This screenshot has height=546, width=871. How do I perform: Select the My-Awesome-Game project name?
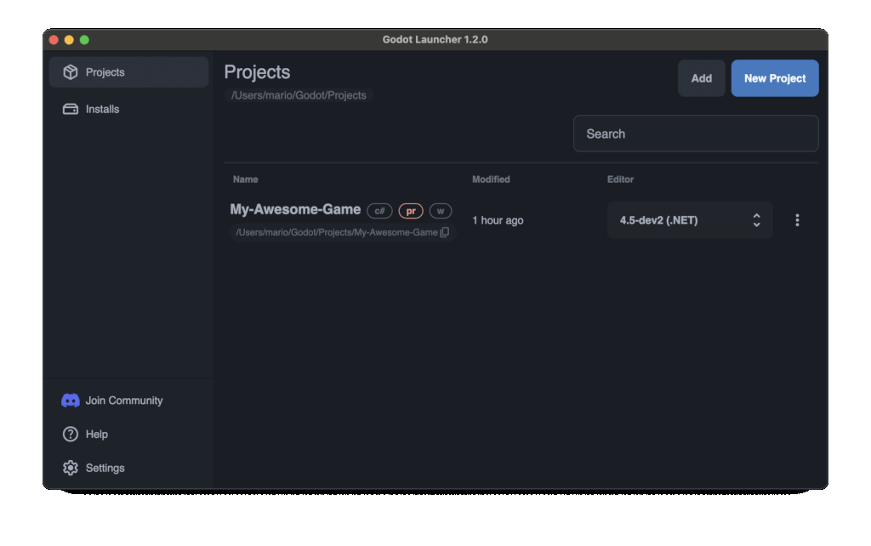tap(295, 209)
